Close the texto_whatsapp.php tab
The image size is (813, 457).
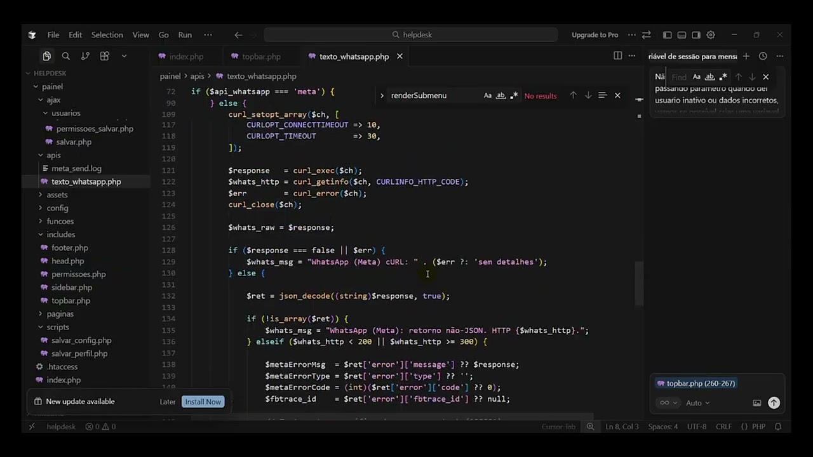(x=400, y=56)
